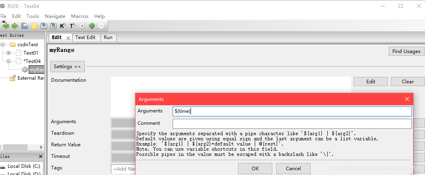Click the Arguments input containing ${time}
The width and height of the screenshot is (425, 175).
coord(292,111)
